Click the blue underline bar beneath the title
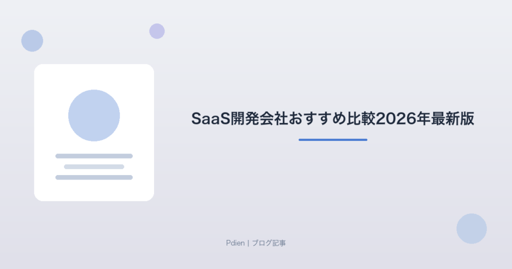This screenshot has height=269, width=512. coord(332,139)
